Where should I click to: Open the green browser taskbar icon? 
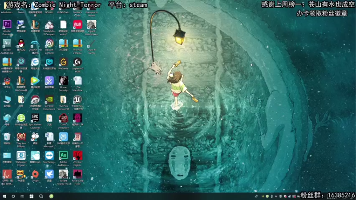pos(51,196)
